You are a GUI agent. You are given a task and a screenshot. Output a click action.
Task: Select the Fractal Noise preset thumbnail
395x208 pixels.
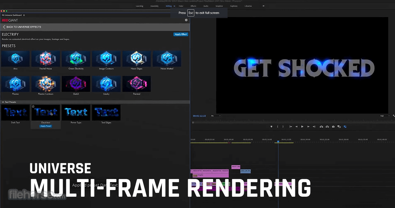46,58
